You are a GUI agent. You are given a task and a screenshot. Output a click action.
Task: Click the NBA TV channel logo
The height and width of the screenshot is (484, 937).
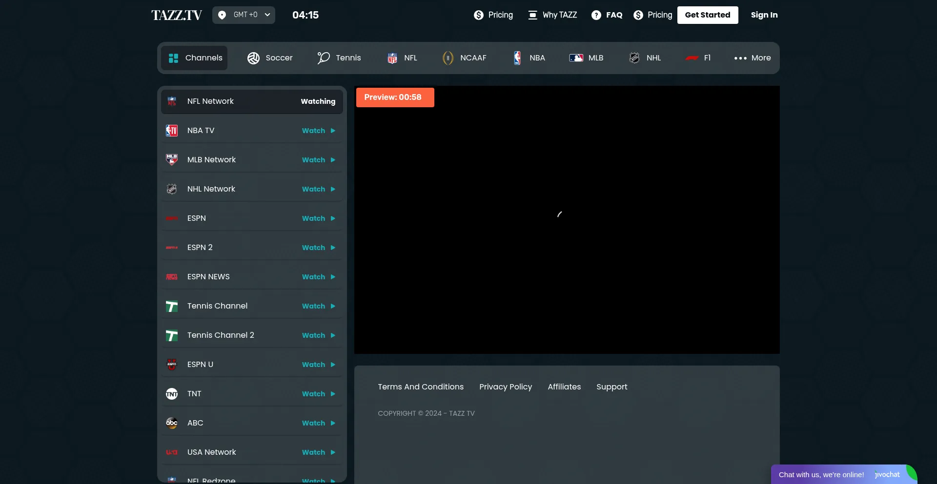172,131
